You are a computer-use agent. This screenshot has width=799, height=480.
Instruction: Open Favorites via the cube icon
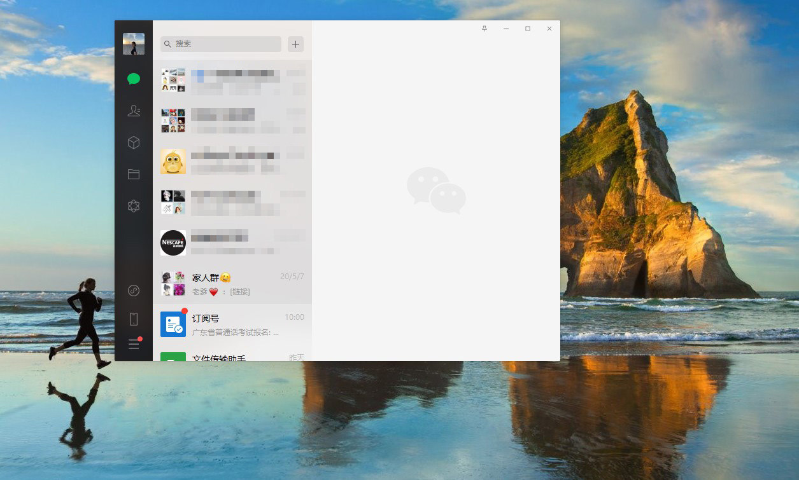(134, 142)
